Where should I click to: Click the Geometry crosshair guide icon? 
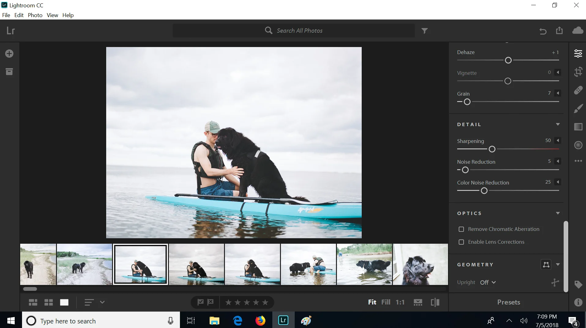pos(555,282)
